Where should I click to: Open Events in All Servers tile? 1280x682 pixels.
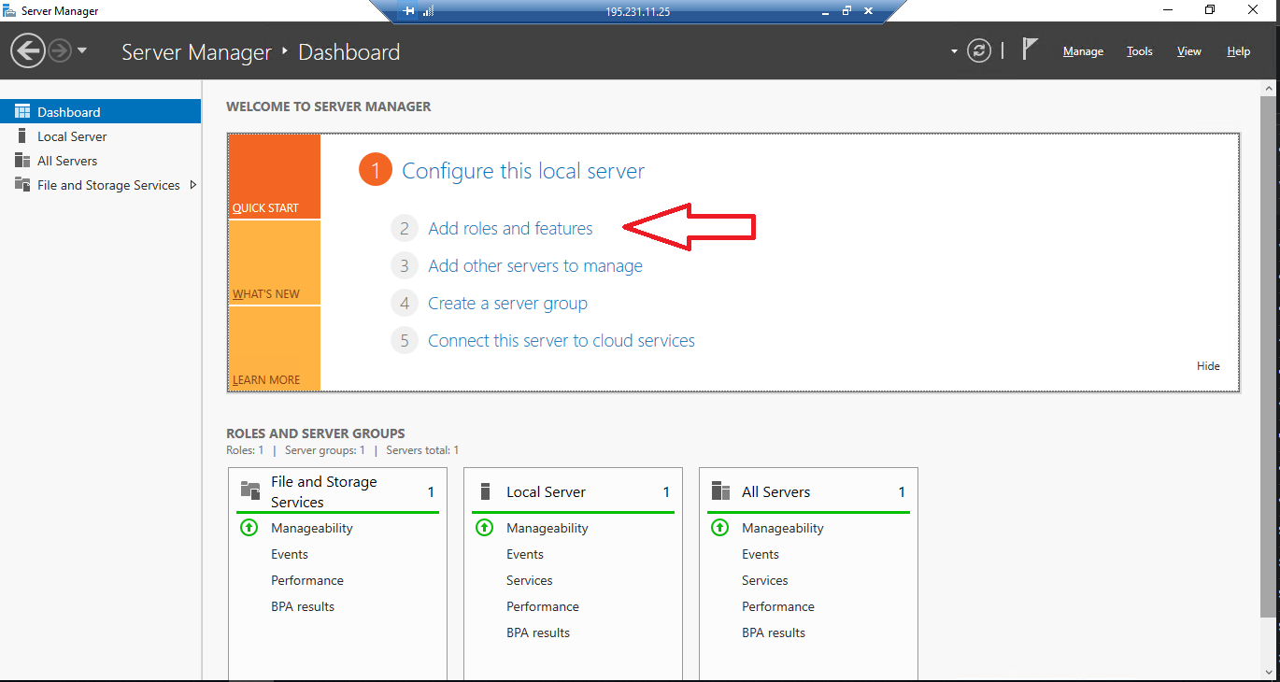coord(760,554)
